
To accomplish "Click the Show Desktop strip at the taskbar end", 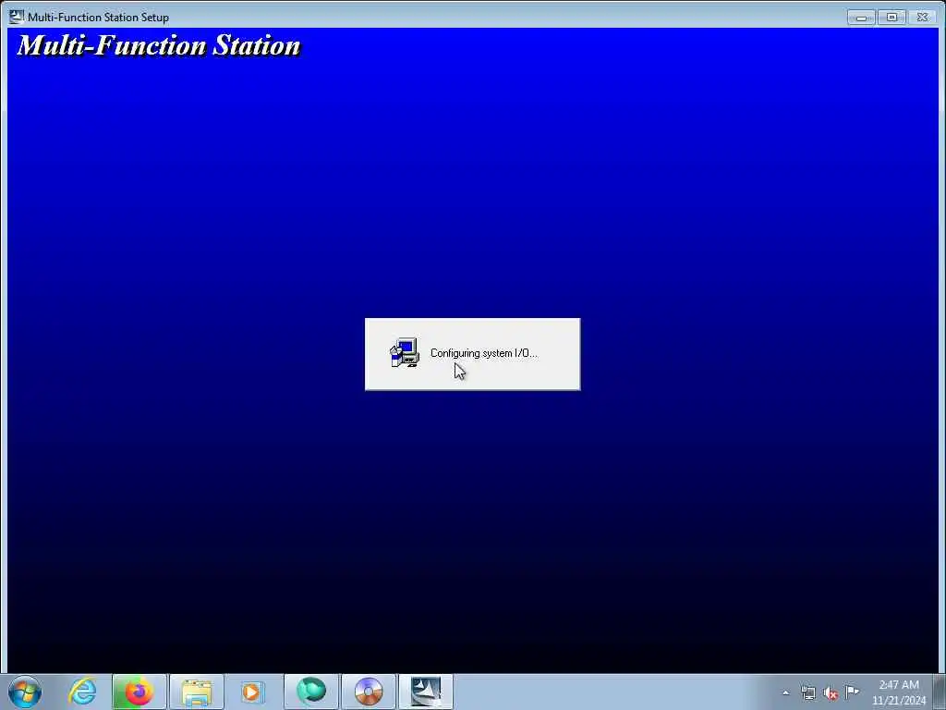I will (x=940, y=692).
